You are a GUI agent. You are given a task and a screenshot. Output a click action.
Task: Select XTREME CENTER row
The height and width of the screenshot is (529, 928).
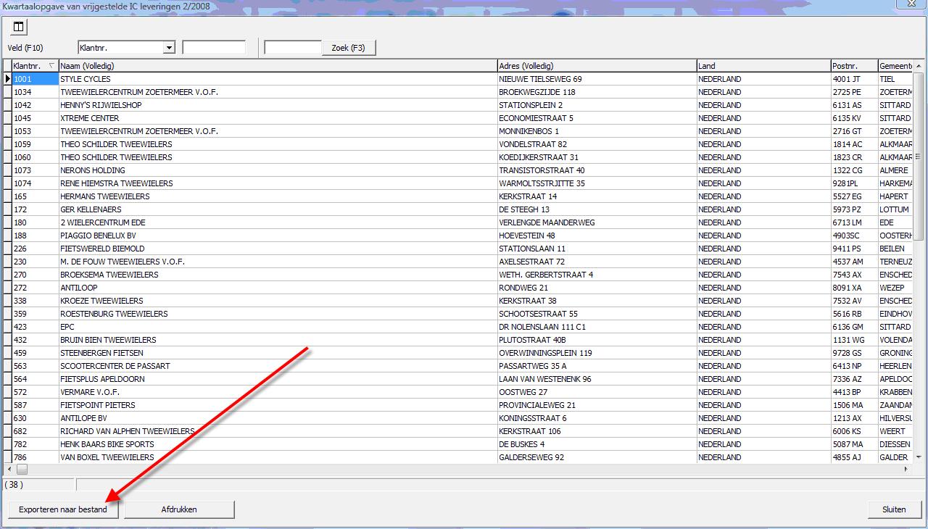(458, 118)
